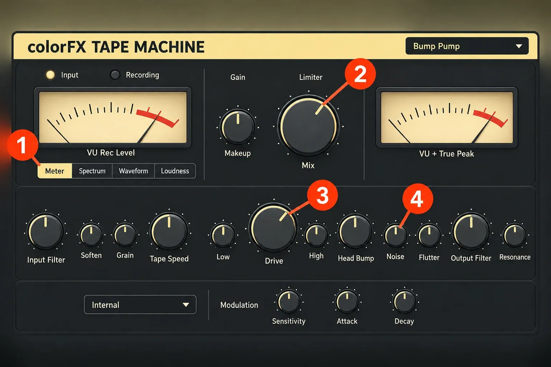
Task: Click the Resonance knob
Action: 515,235
